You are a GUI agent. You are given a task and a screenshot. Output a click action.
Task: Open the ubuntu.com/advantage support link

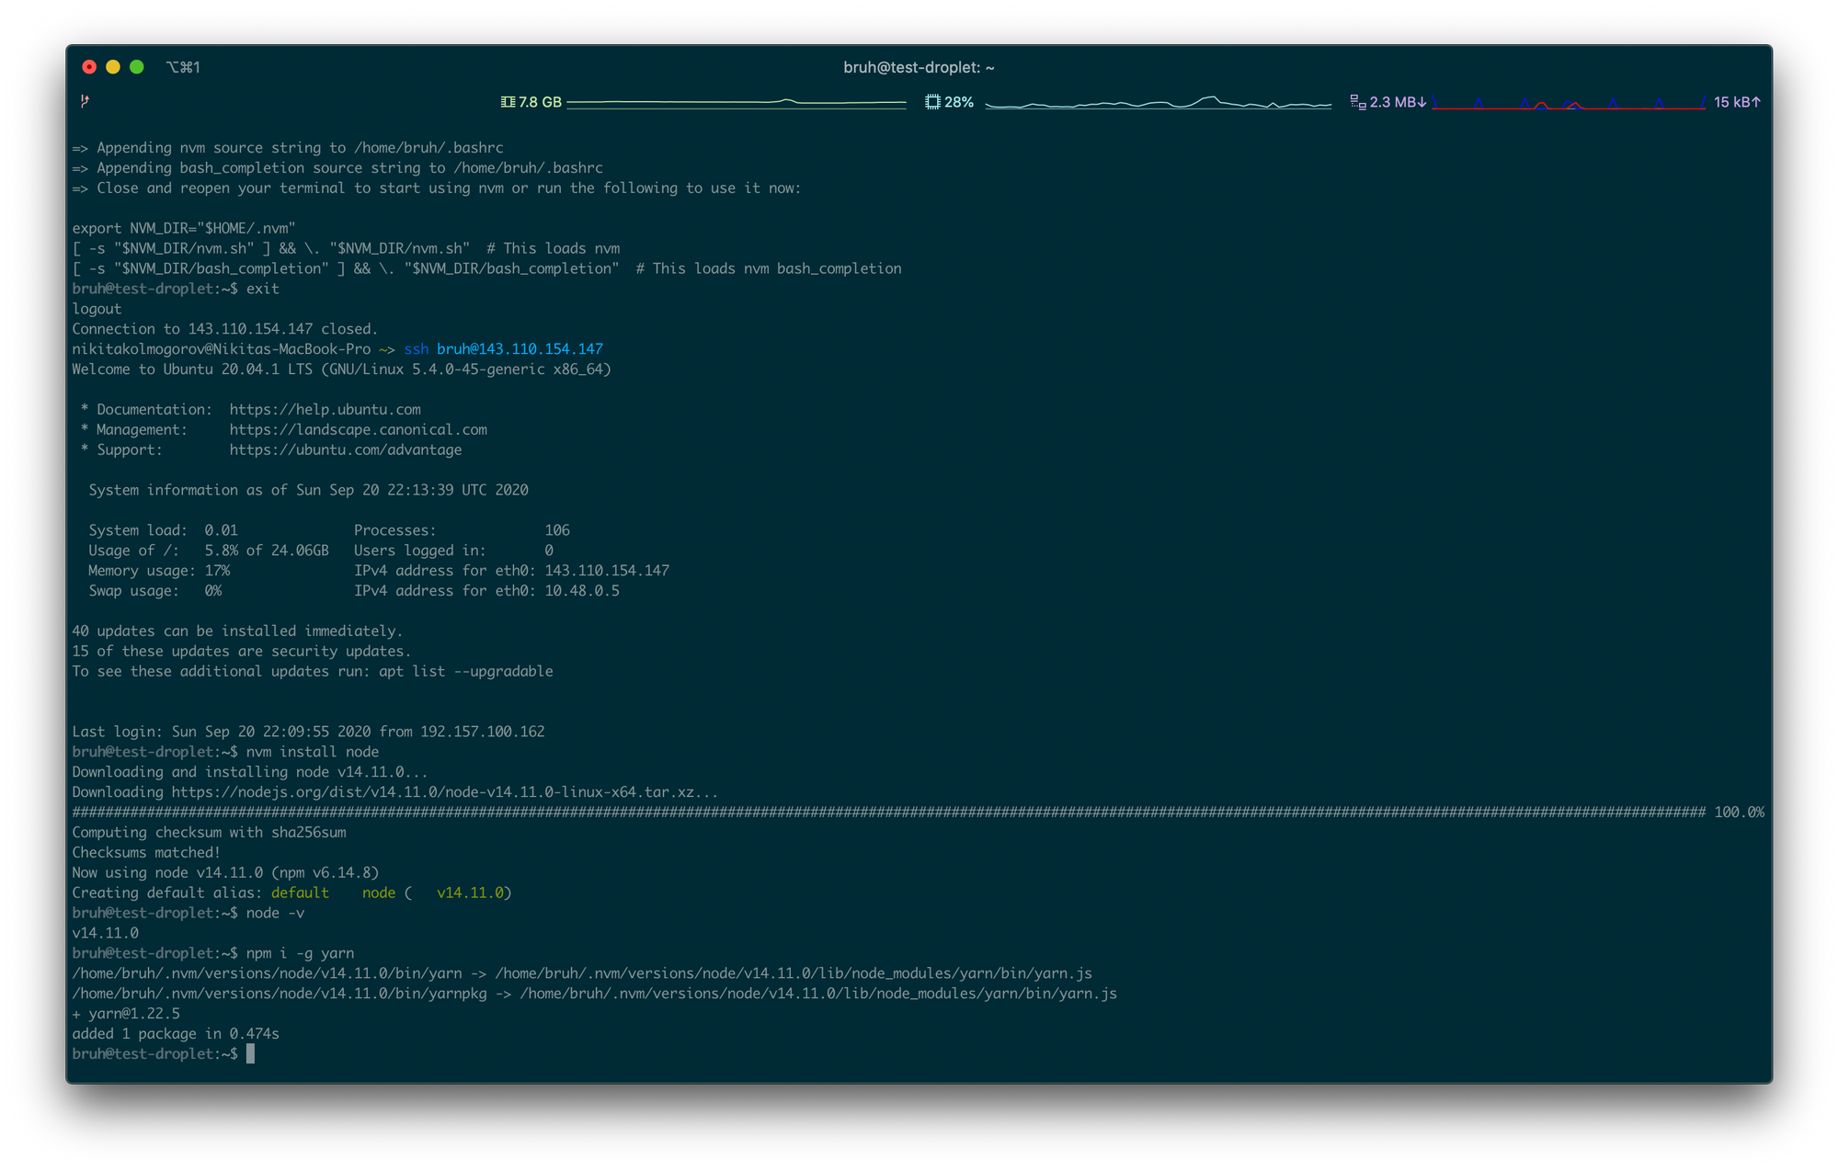coord(345,449)
